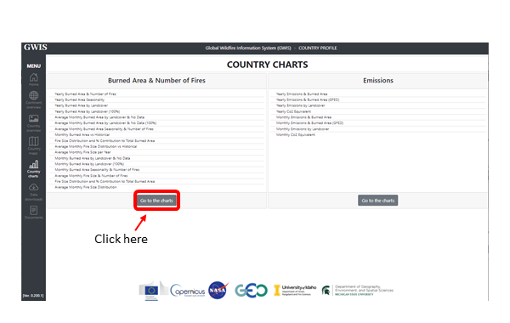Click the Michigan State University logo
This screenshot has width=510, height=323.
tap(358, 290)
